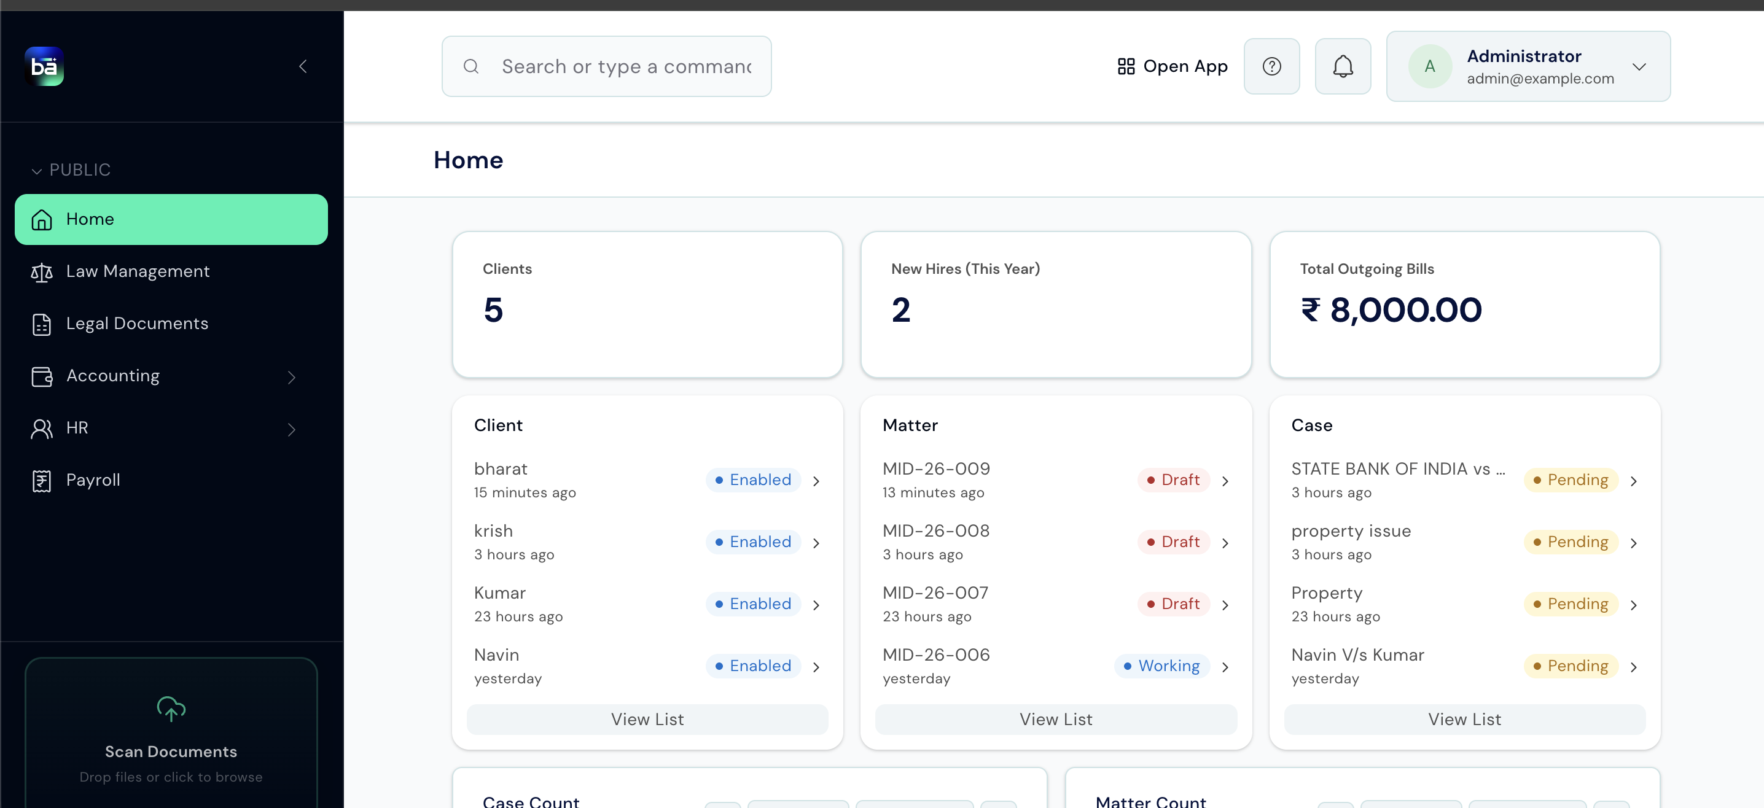
Task: Click the client name bharat
Action: coord(501,469)
